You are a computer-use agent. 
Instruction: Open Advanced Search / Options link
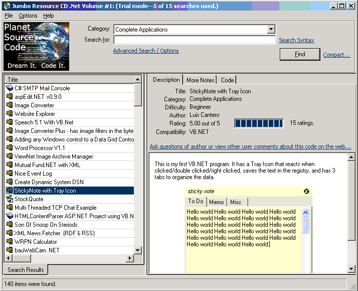(x=146, y=51)
